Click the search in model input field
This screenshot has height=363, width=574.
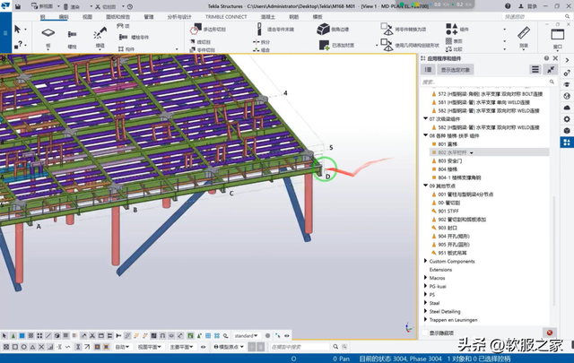pyautogui.click(x=300, y=347)
